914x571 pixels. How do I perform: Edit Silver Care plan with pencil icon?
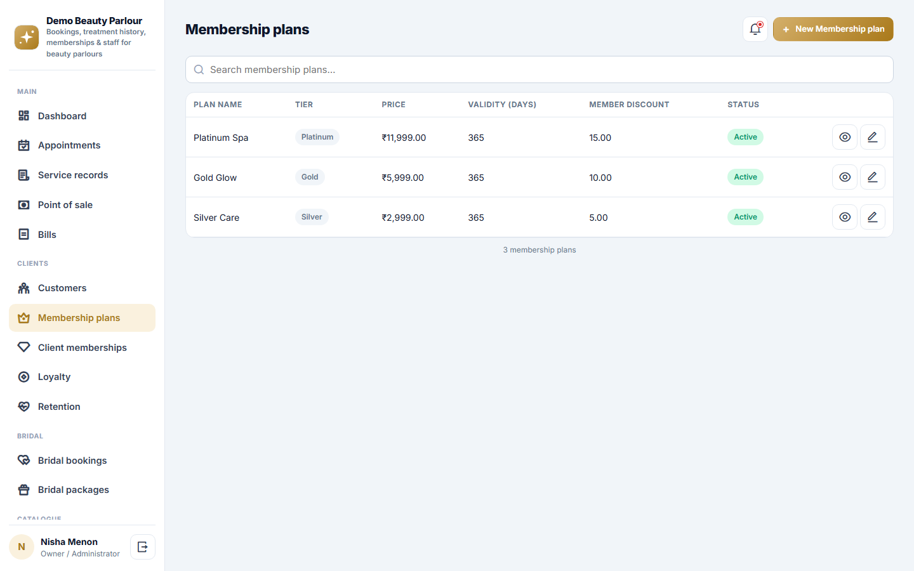click(873, 217)
